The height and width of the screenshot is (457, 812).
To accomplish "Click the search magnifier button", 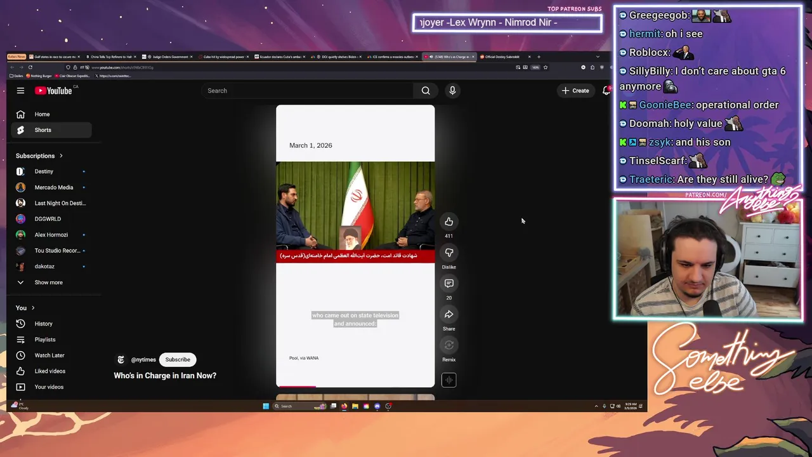I will 426,91.
